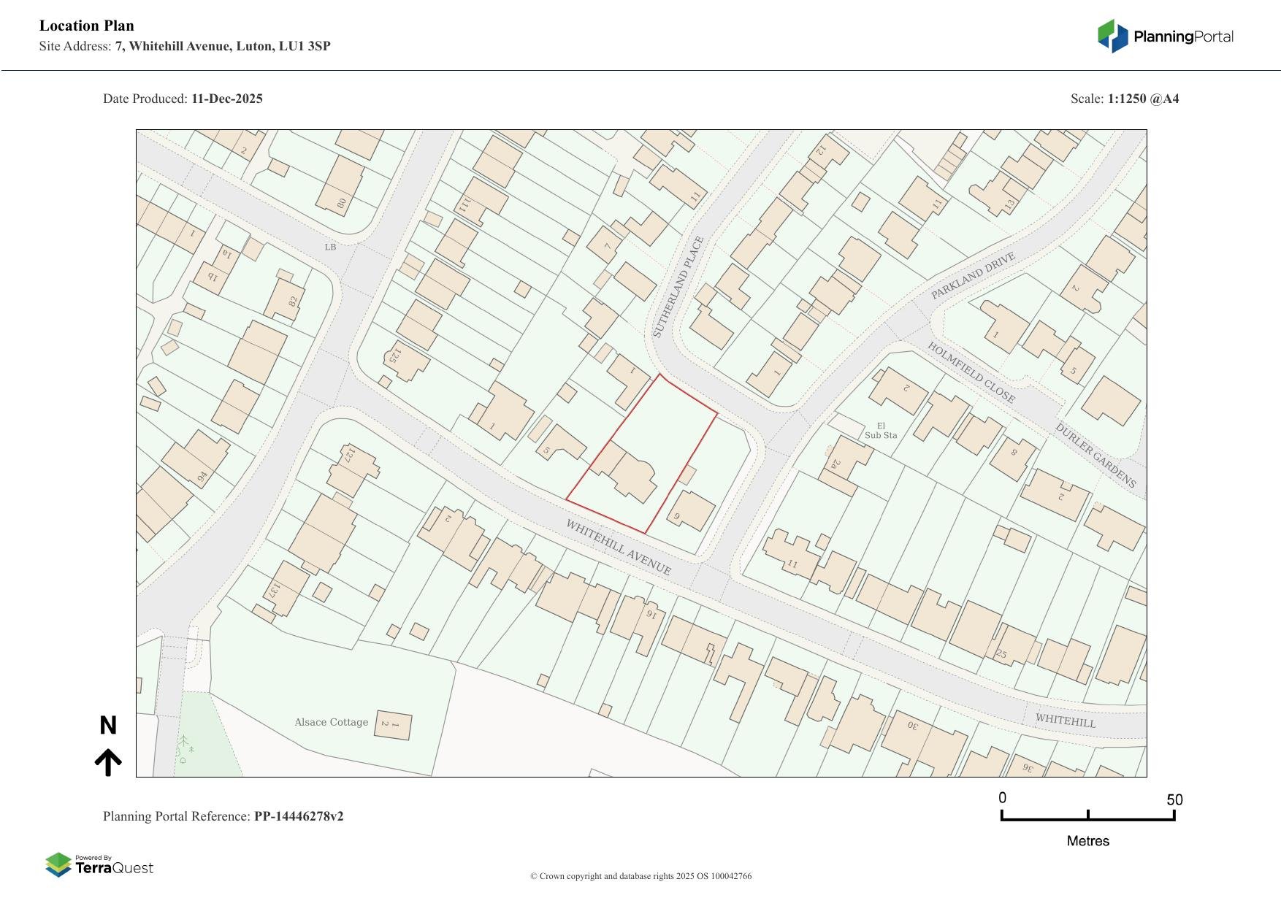Viewport: 1281px width, 906px height.
Task: Click the Planning Portal logo icon
Action: [1112, 37]
